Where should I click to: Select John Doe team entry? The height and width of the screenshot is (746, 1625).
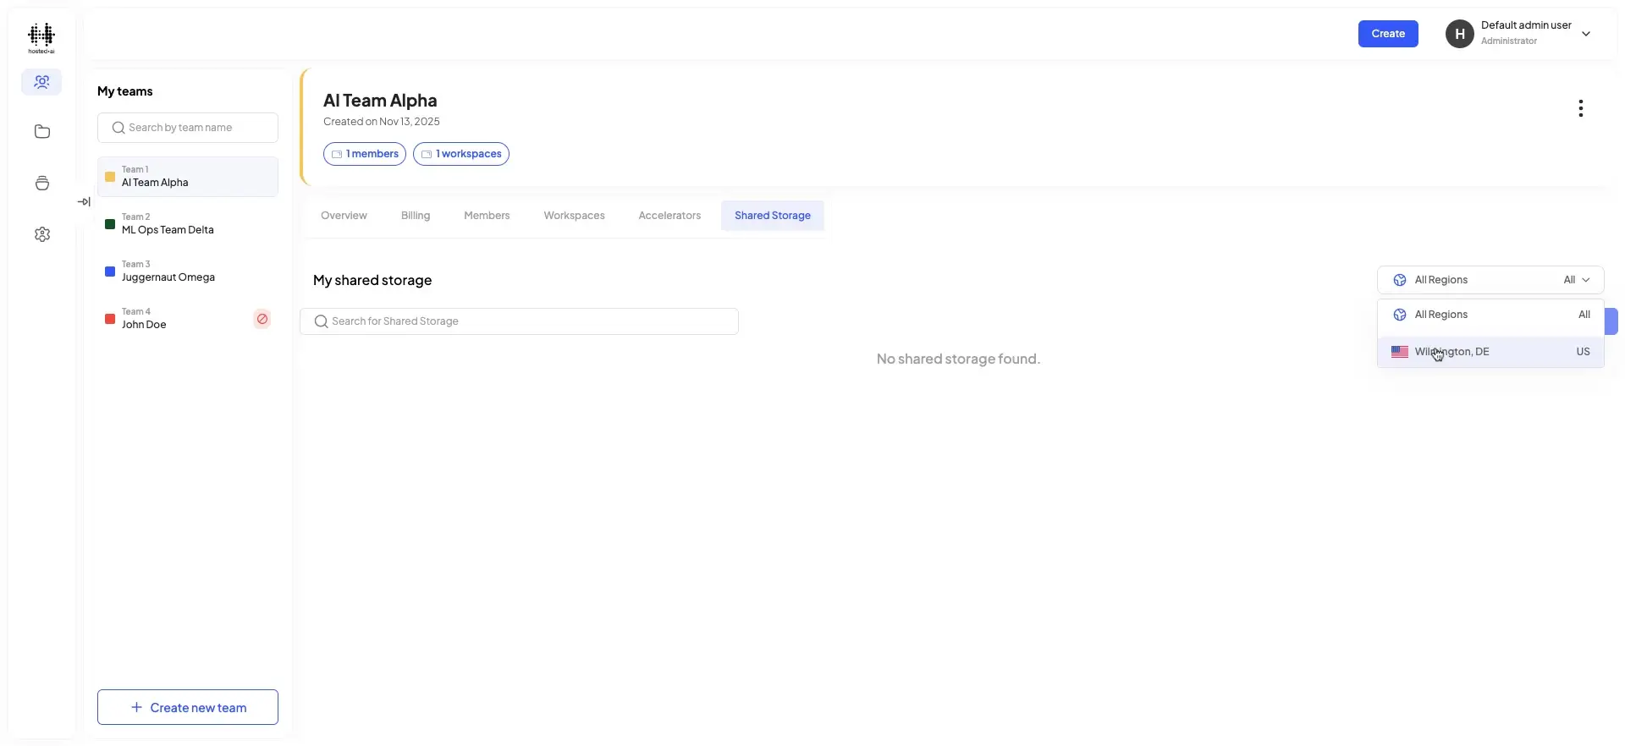(188, 319)
